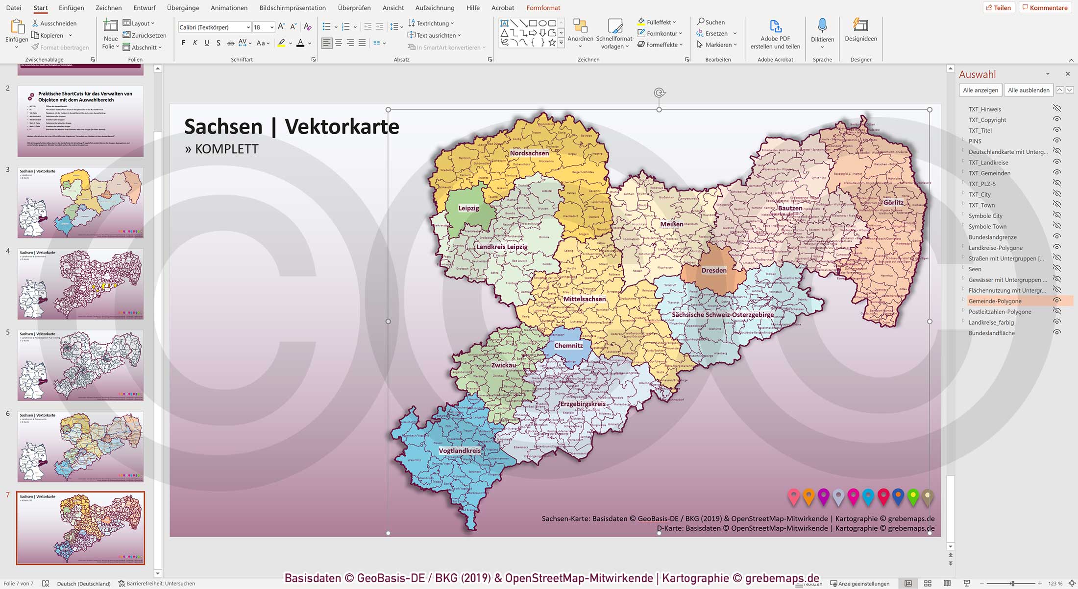Expand the Symbole City tree item
Screen dimensions: 1078x589
point(964,215)
